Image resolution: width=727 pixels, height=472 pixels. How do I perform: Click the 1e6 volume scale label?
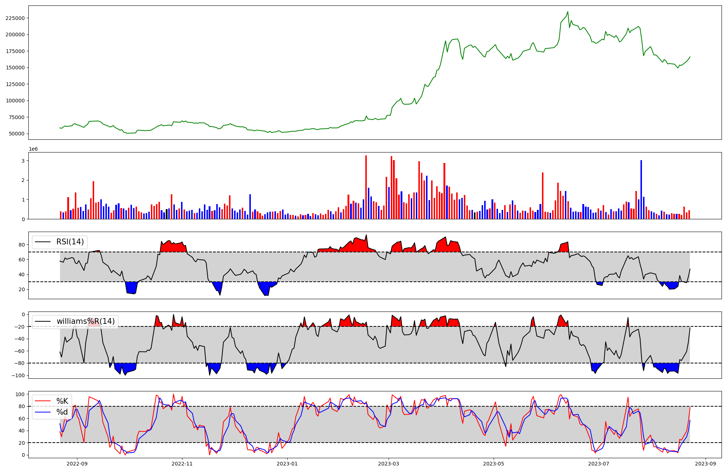tap(33, 149)
